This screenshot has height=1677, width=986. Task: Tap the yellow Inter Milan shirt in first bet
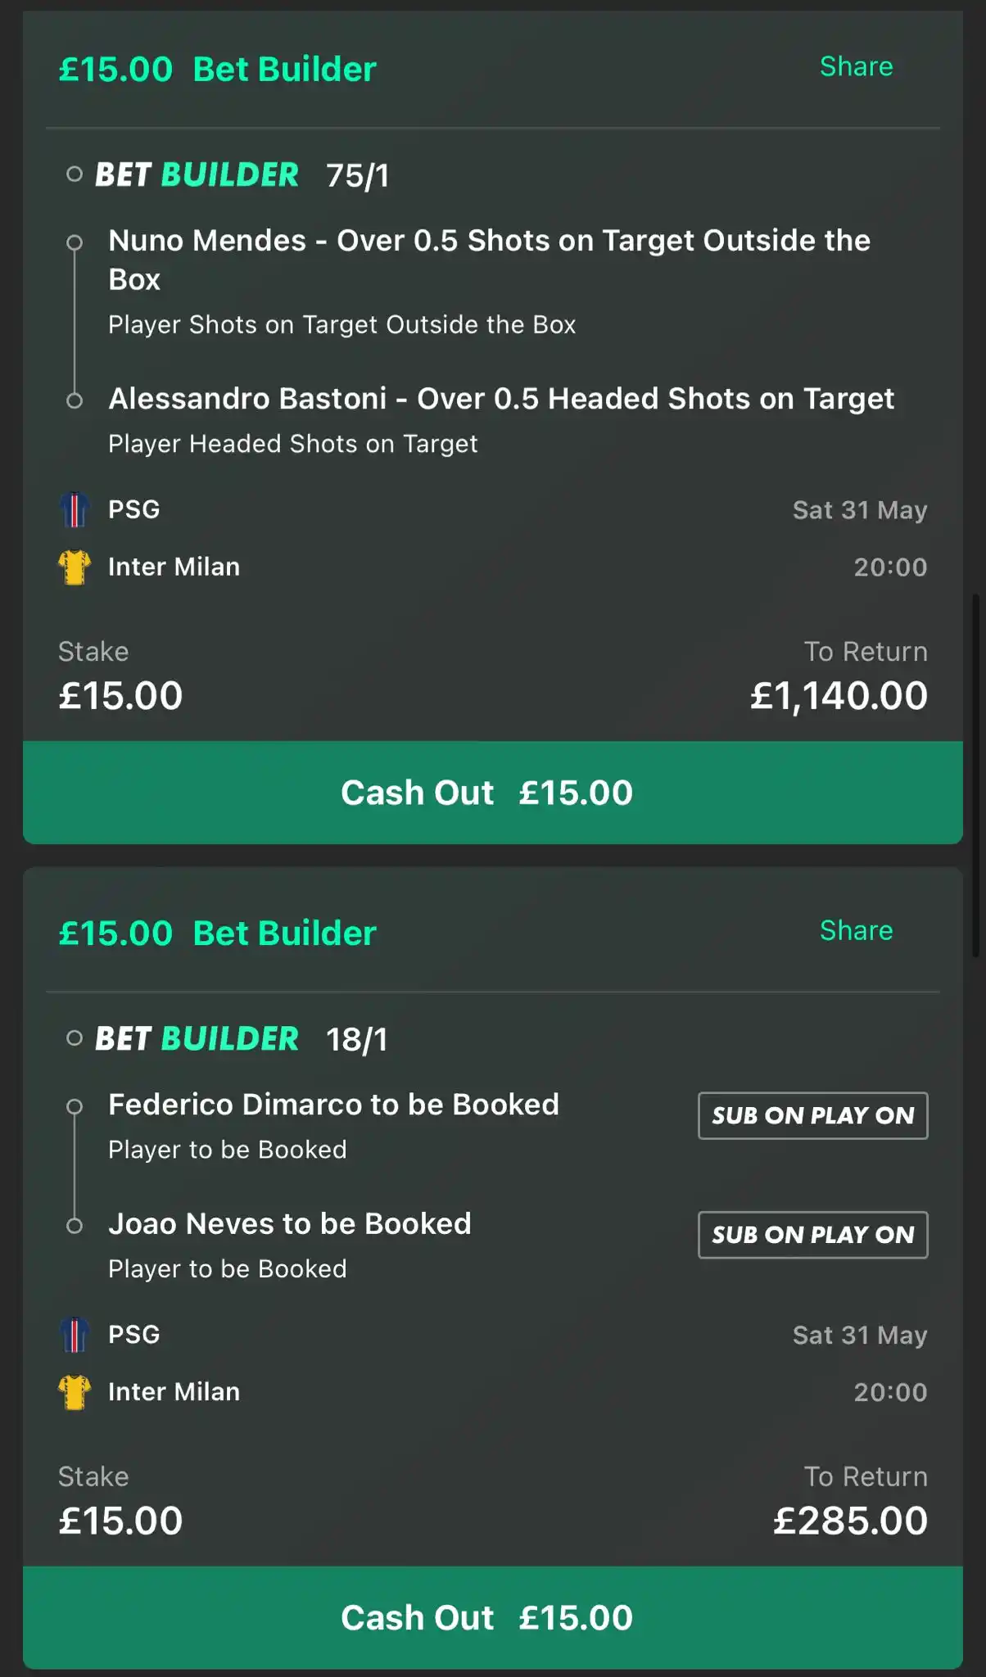click(x=75, y=567)
